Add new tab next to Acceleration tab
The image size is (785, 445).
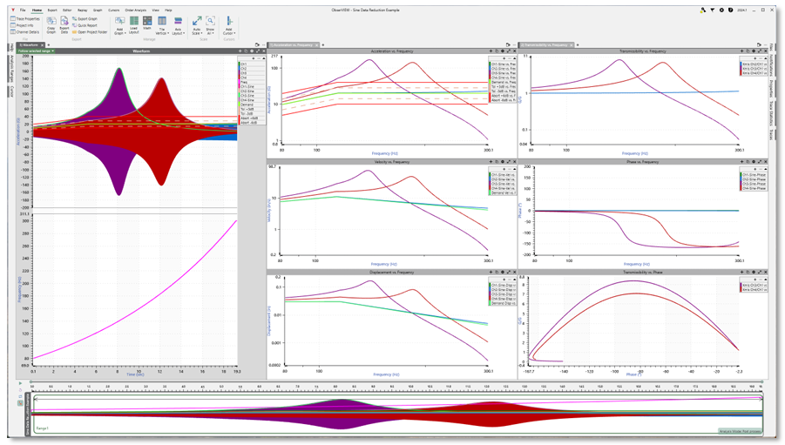coord(323,45)
